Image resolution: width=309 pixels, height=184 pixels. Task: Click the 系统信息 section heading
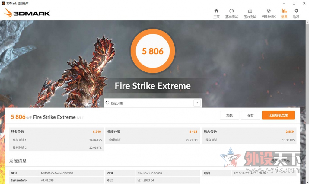[x=18, y=161]
